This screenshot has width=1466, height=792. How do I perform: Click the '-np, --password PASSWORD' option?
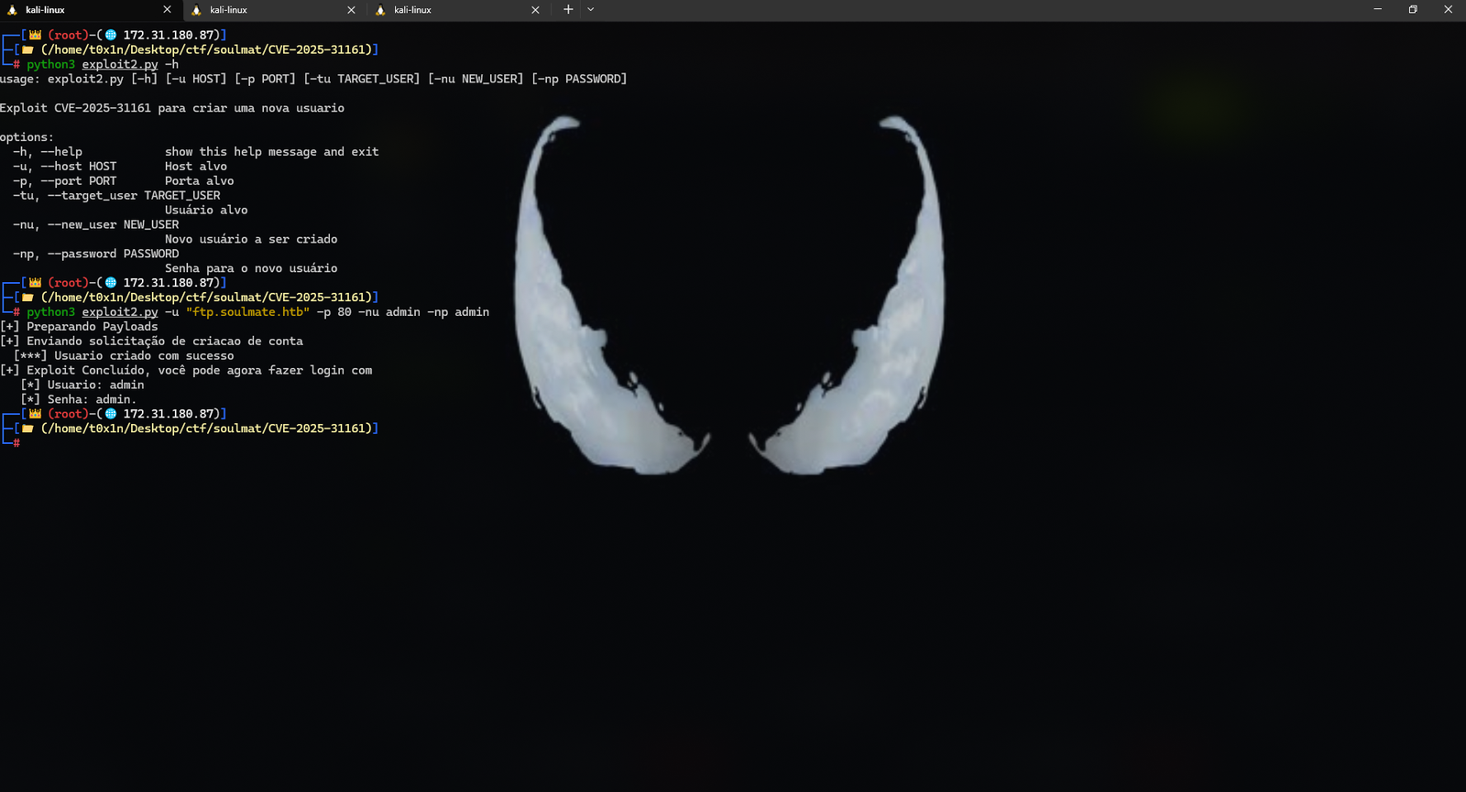[x=96, y=255]
